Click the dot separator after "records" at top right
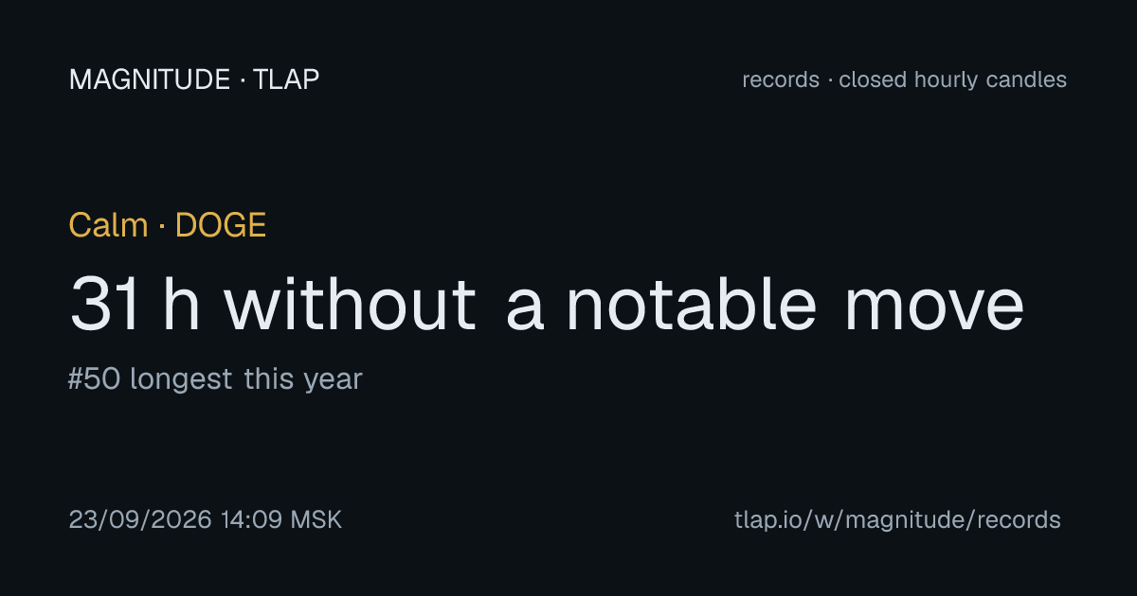This screenshot has width=1137, height=596. tap(830, 80)
